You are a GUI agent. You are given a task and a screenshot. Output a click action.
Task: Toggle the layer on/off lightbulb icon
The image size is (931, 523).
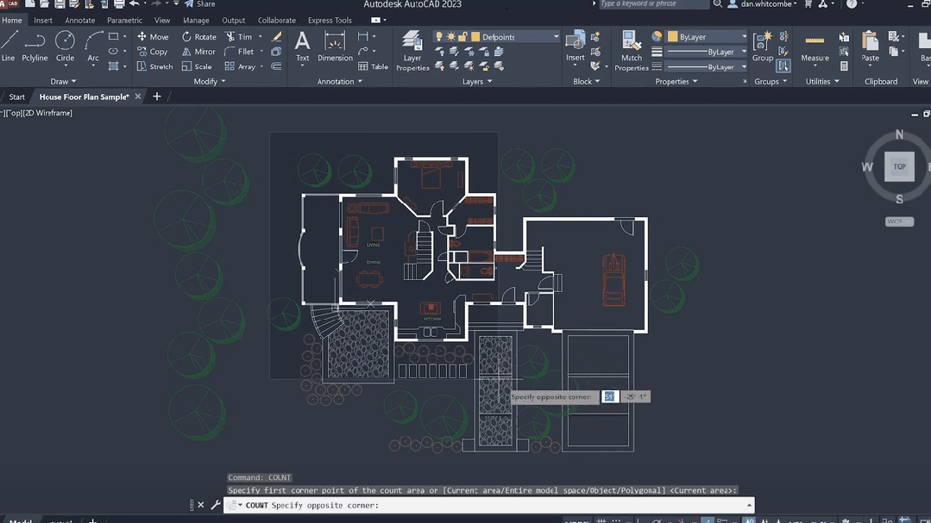tap(439, 37)
